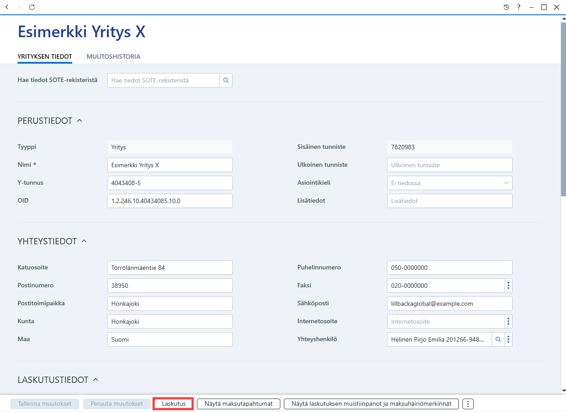This screenshot has height=412, width=566.
Task: Click the vertical scrollbar thumb
Action: 563,109
